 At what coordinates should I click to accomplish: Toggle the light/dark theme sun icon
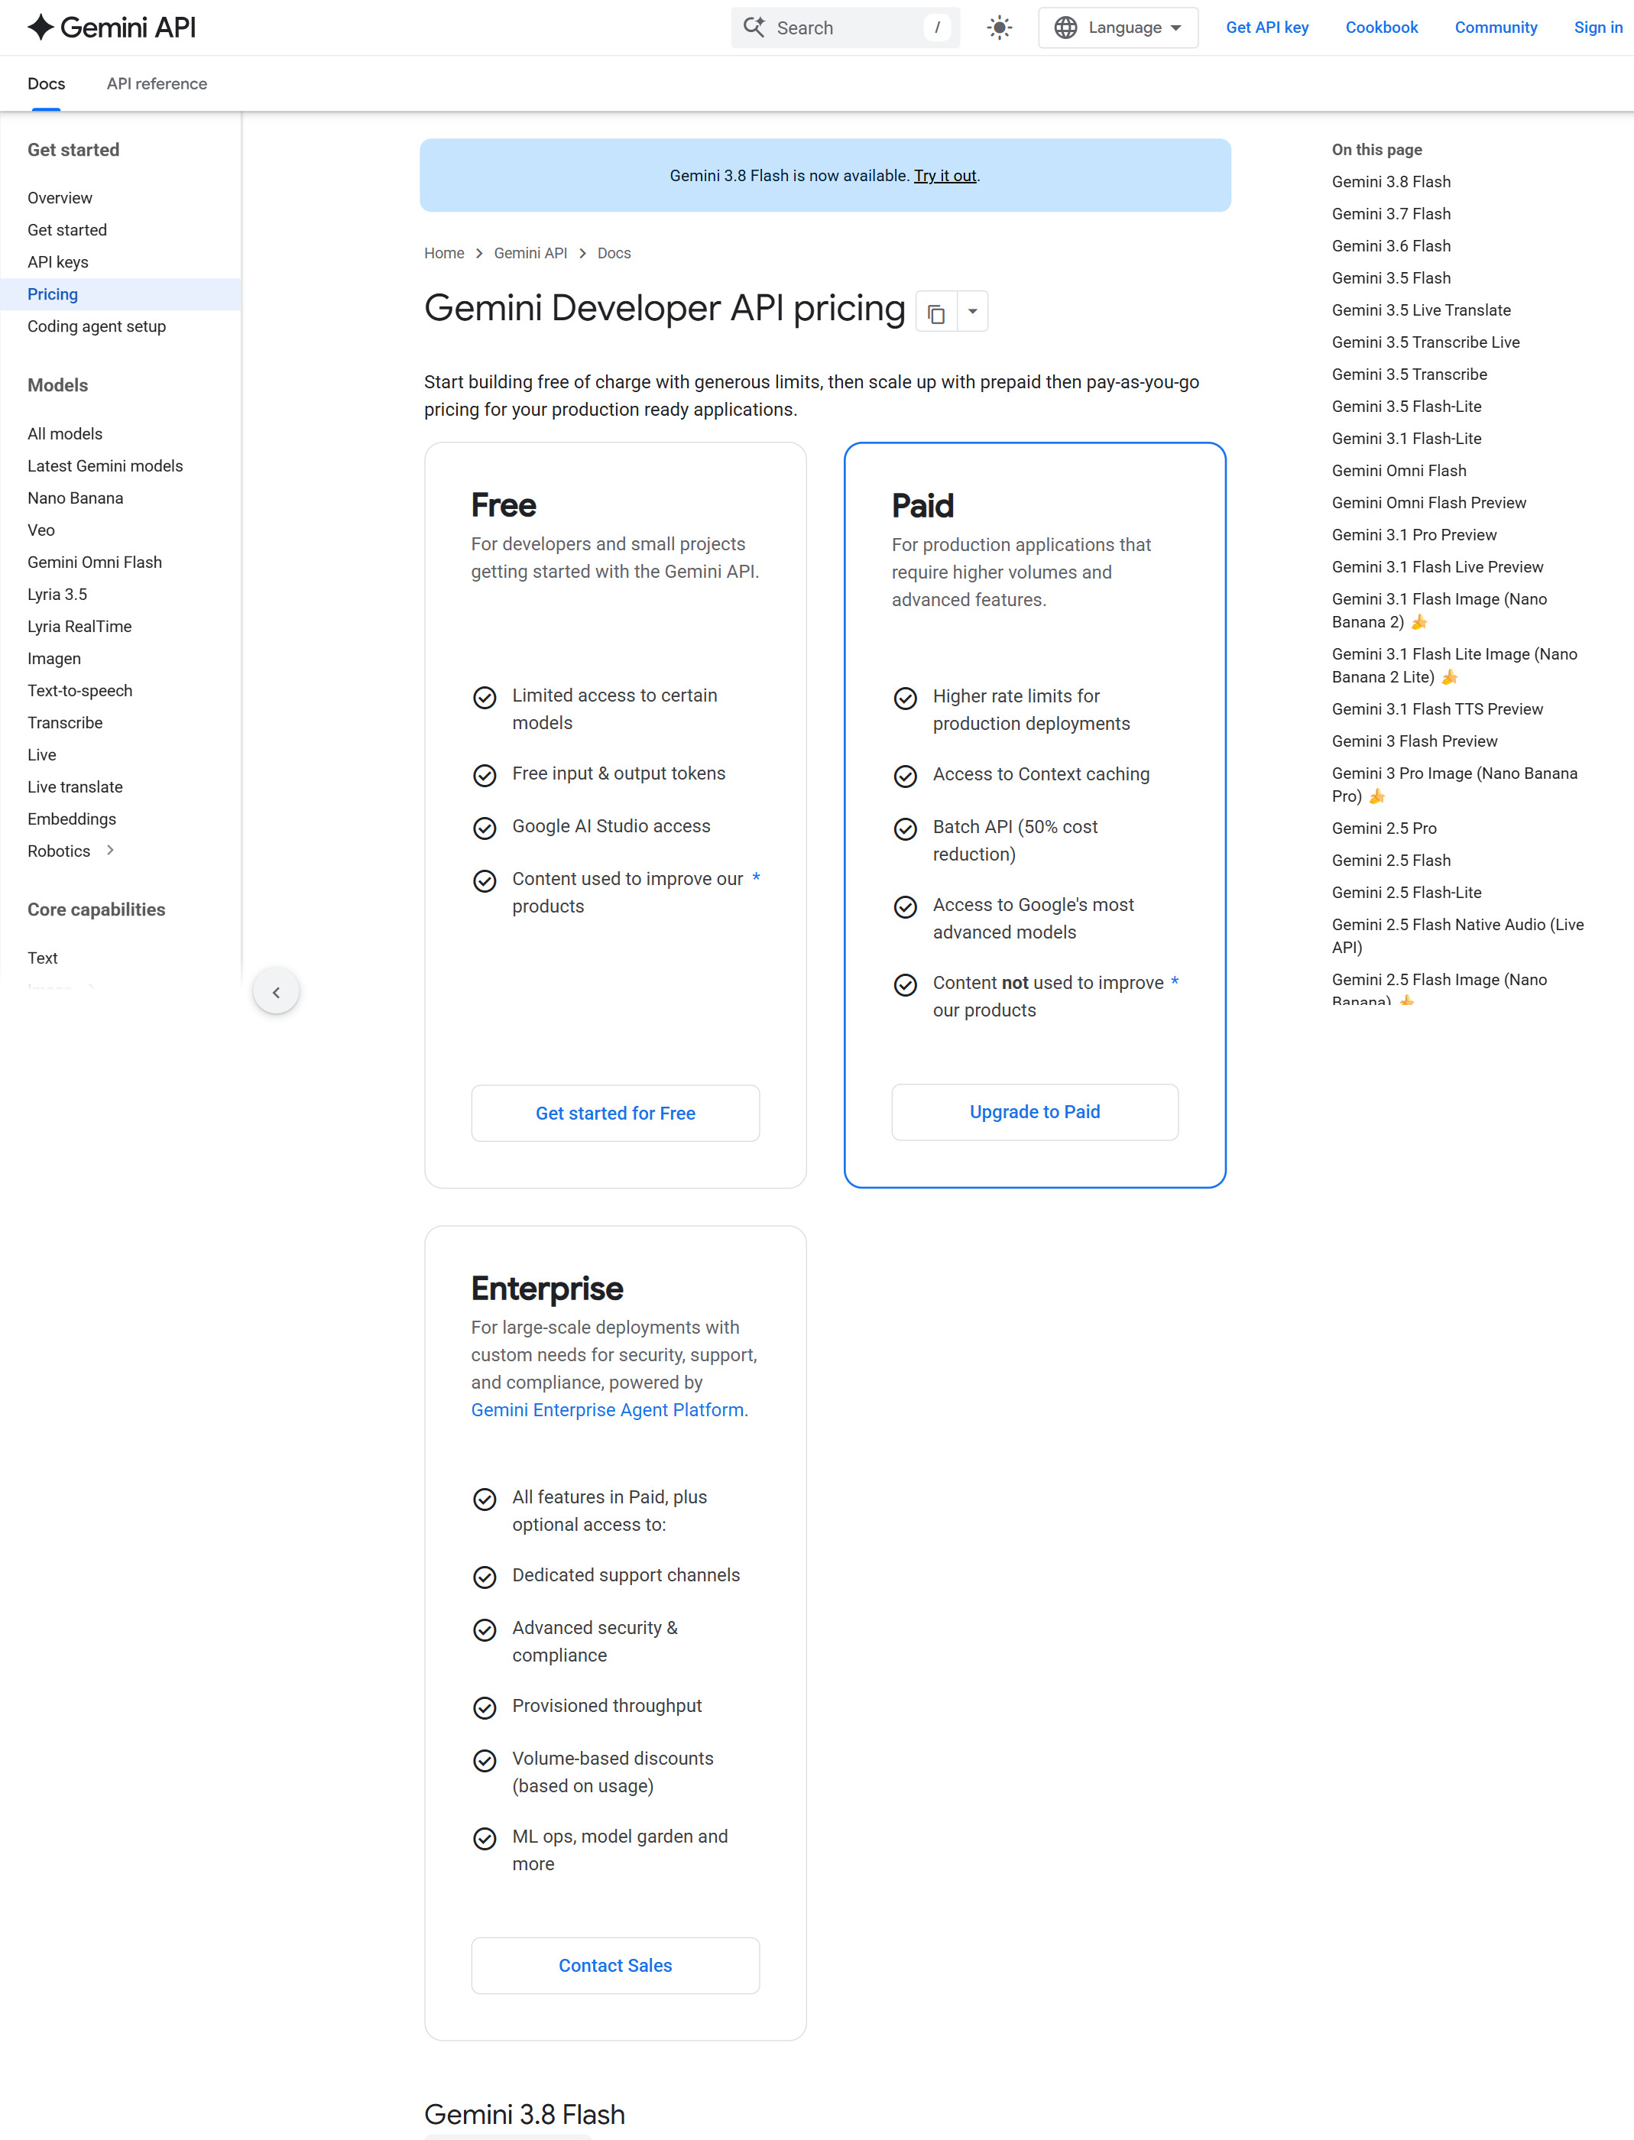click(999, 28)
